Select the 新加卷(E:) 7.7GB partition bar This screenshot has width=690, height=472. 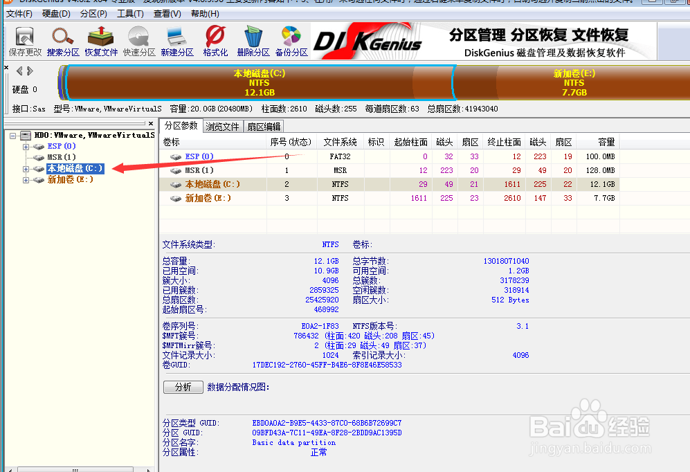(574, 82)
